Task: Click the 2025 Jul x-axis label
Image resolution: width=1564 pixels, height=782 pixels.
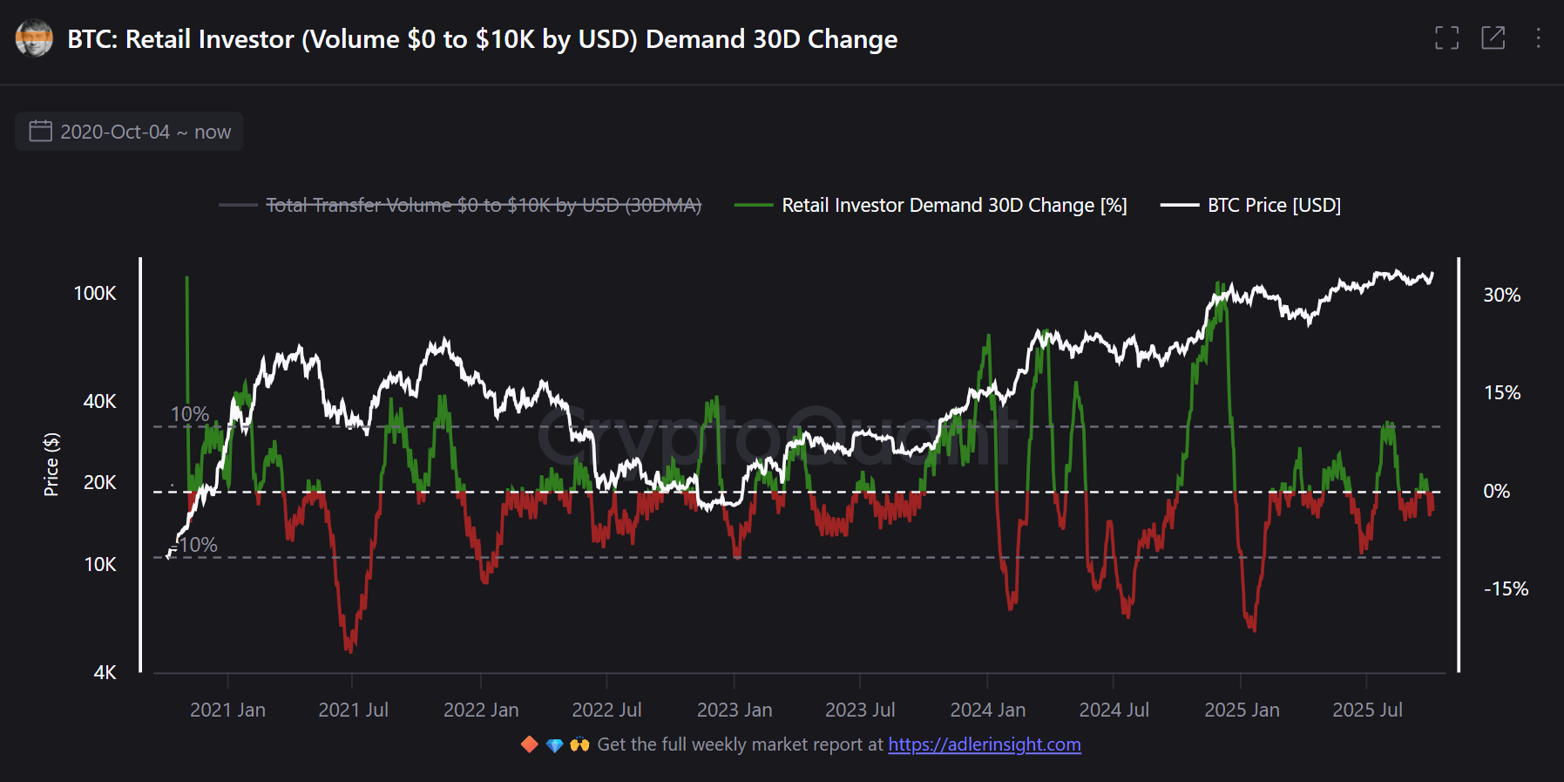Action: [1366, 710]
